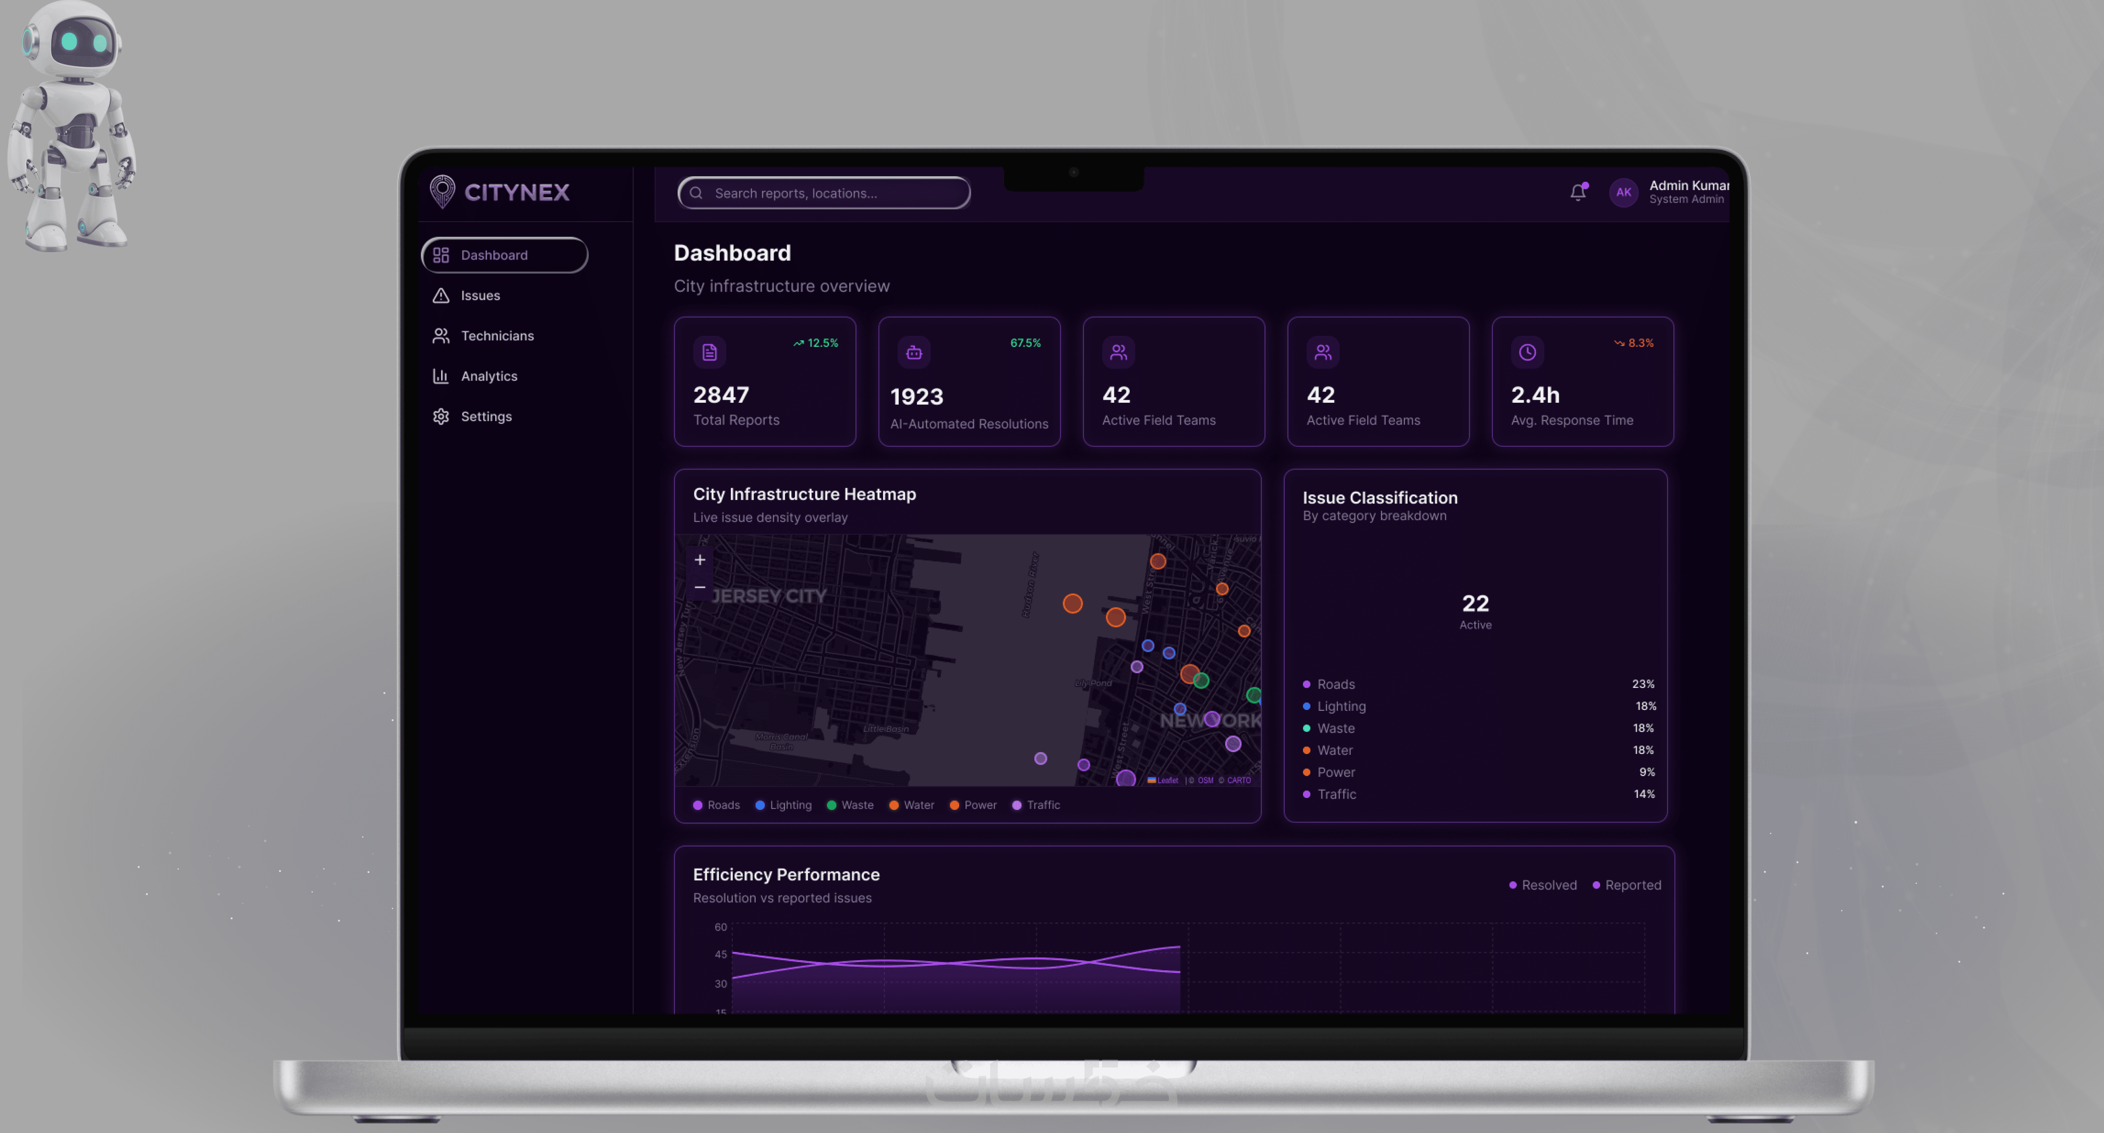Open Settings from the sidebar
The image size is (2104, 1133).
(x=486, y=417)
